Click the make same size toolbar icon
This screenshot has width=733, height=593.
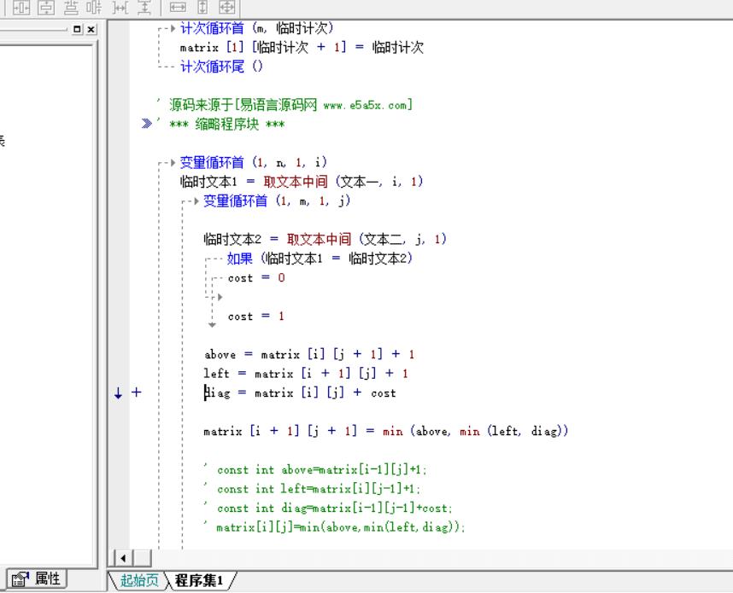pos(227,7)
